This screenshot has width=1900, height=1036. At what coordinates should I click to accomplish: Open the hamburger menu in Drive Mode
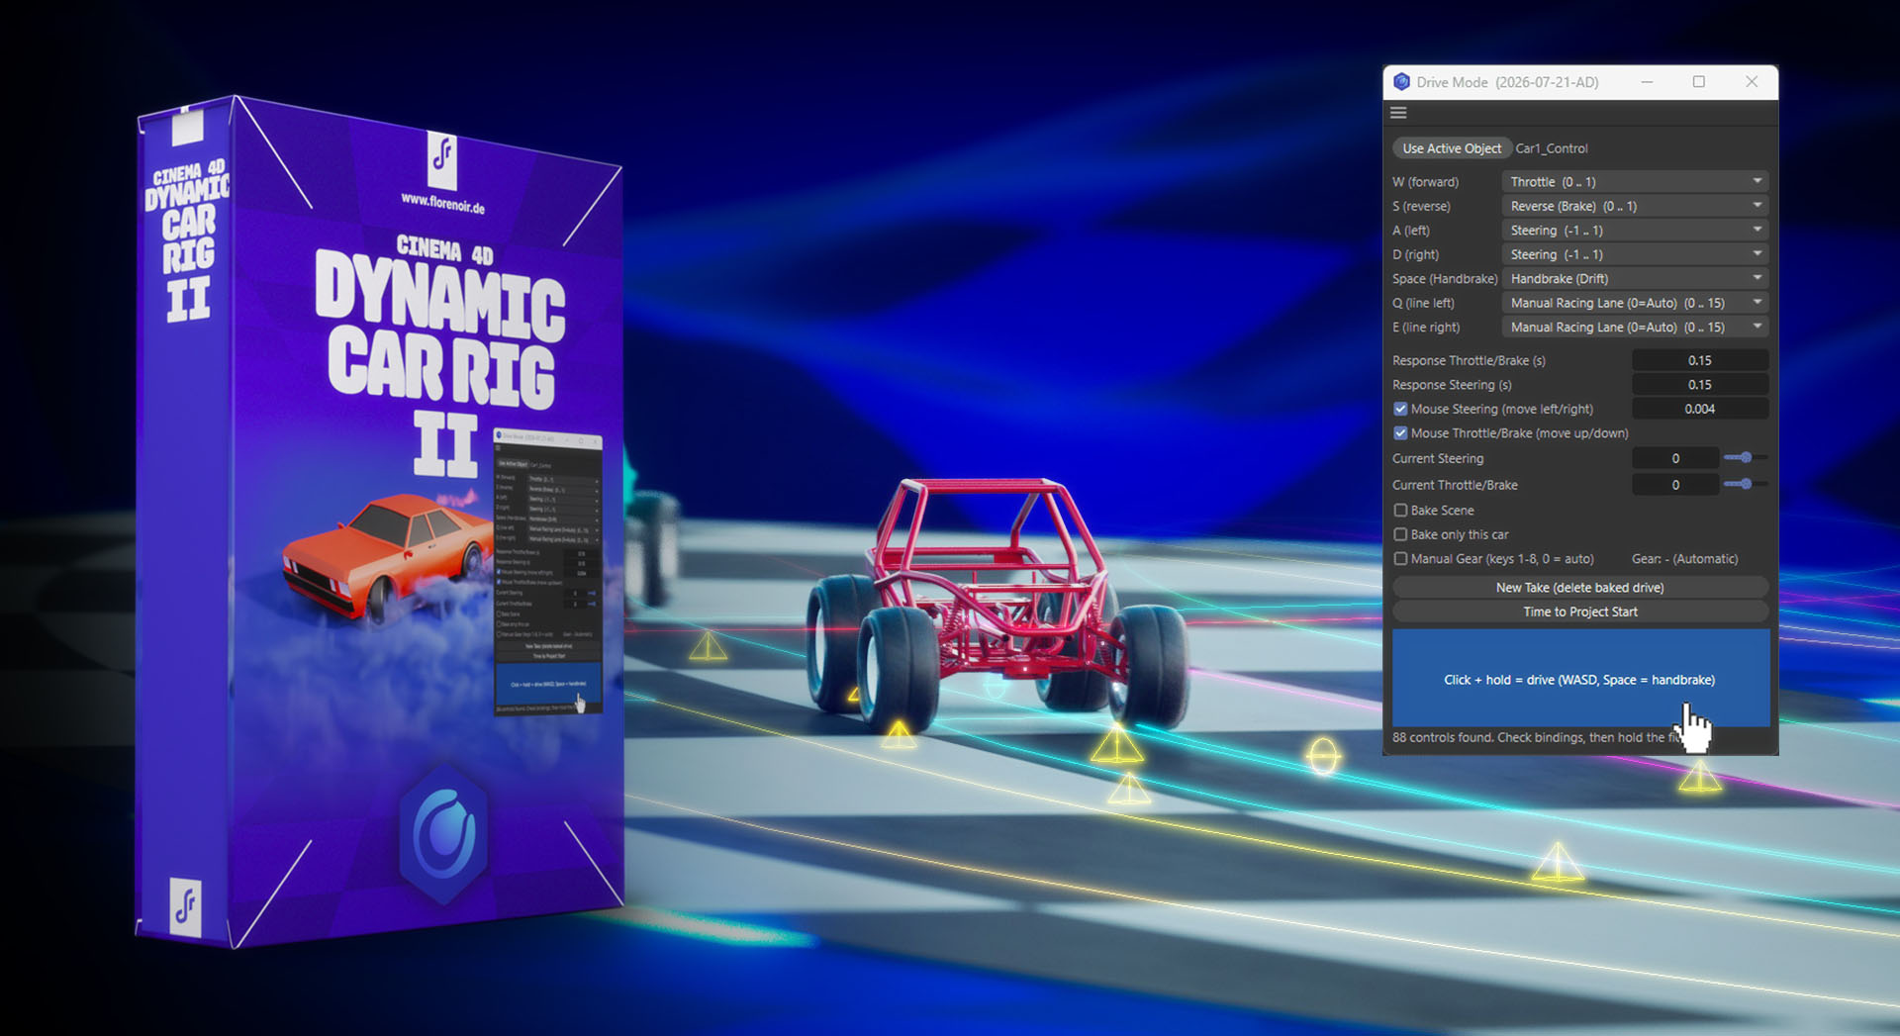[1398, 113]
